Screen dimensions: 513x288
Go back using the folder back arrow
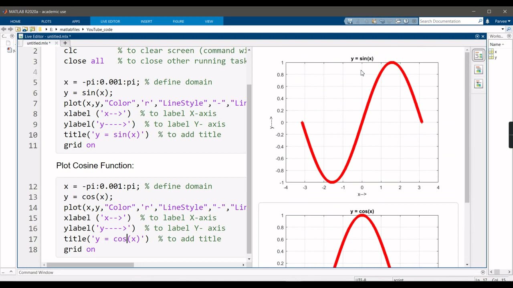4,29
